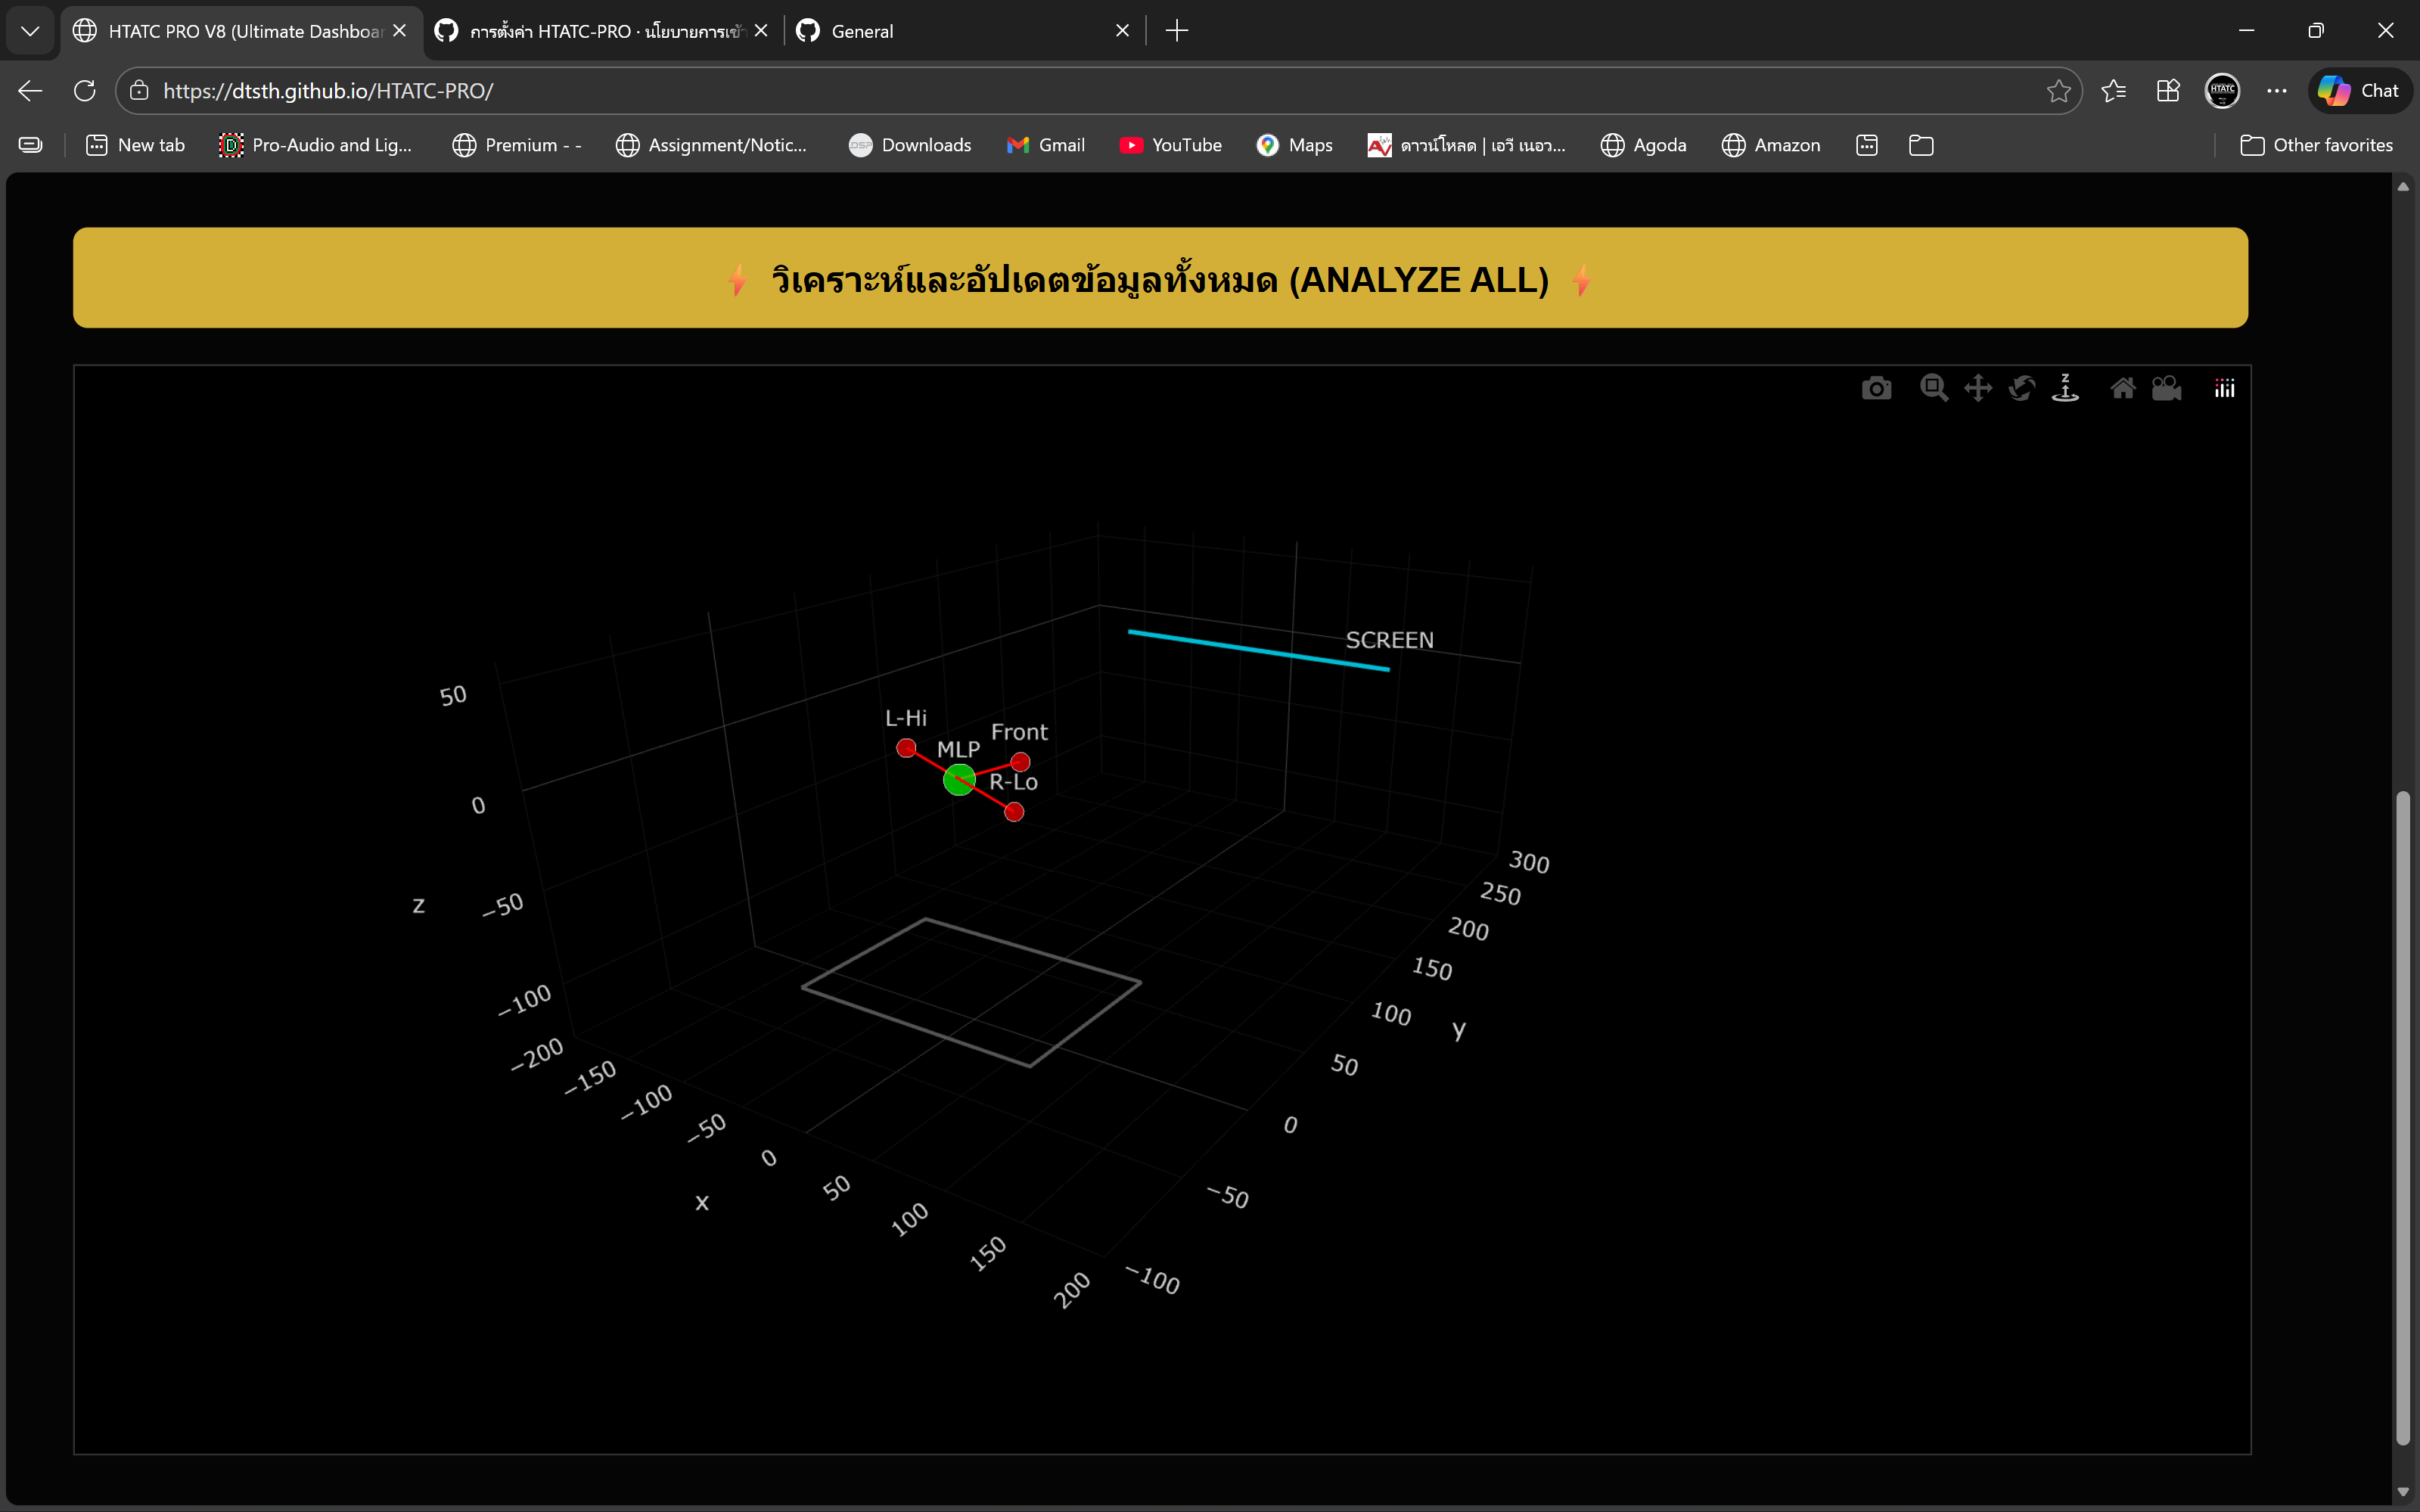
Task: Open the Agoda bookmark
Action: click(x=1644, y=145)
